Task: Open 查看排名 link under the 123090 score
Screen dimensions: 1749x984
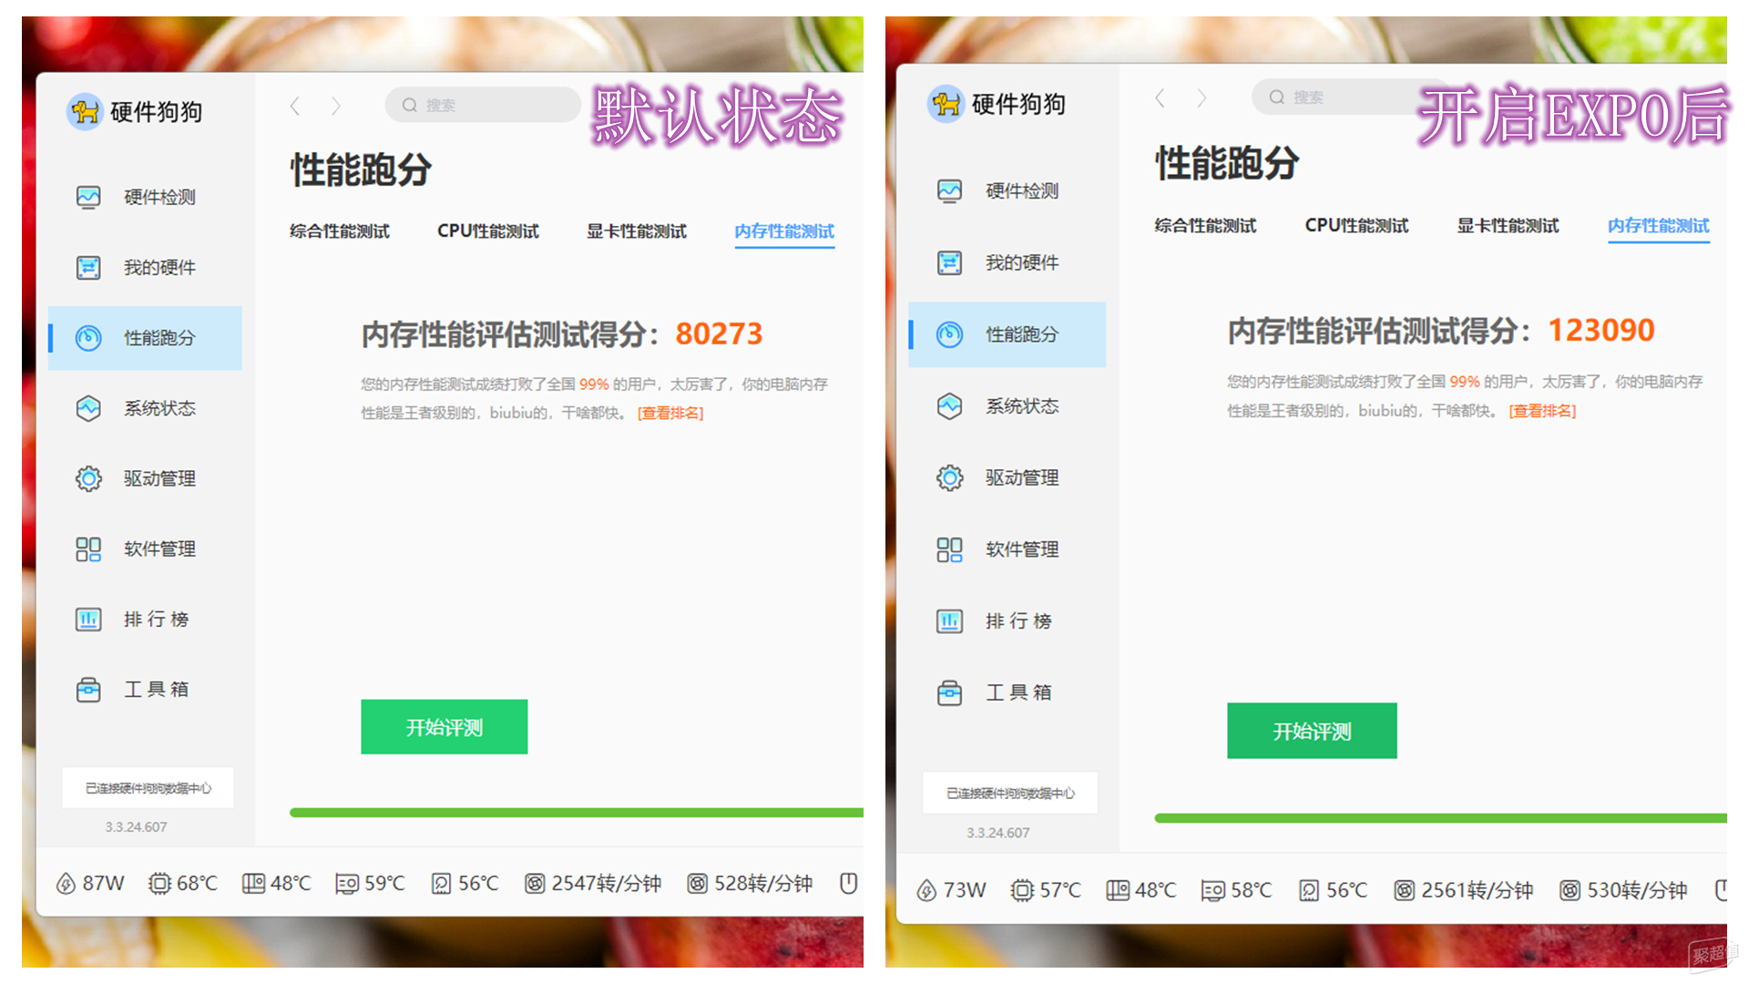Action: point(1542,411)
